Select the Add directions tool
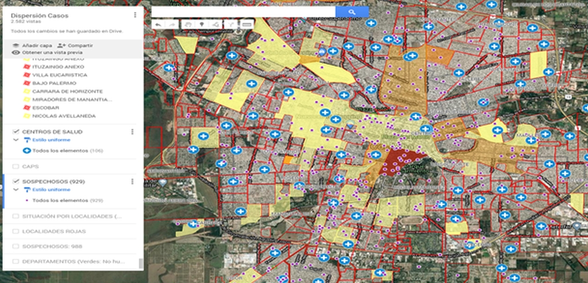The image size is (588, 283). coord(230,25)
